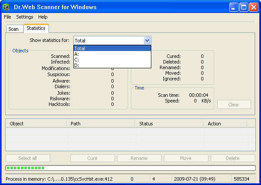This screenshot has height=185, width=261.
Task: Click the Status column header
Action: point(170,124)
